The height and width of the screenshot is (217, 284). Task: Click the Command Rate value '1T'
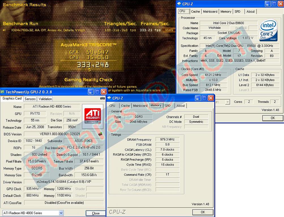click(167, 175)
